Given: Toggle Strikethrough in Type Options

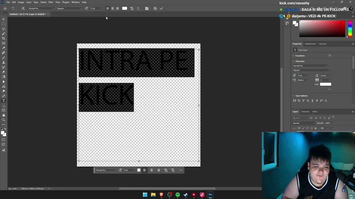Looking at the screenshot, I should [x=317, y=101].
